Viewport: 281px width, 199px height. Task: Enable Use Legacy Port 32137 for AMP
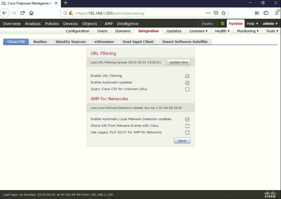point(187,132)
